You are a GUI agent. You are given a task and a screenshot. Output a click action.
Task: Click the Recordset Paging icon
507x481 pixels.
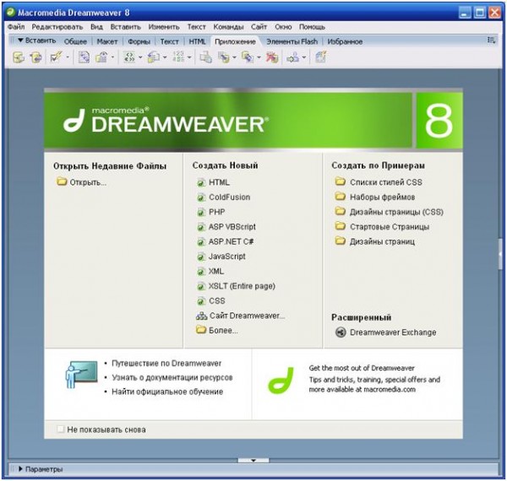(129, 57)
